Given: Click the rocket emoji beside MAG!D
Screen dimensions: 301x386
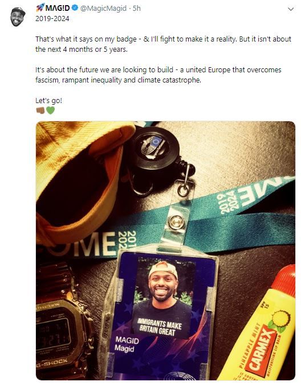Looking at the screenshot, I should click(x=40, y=8).
